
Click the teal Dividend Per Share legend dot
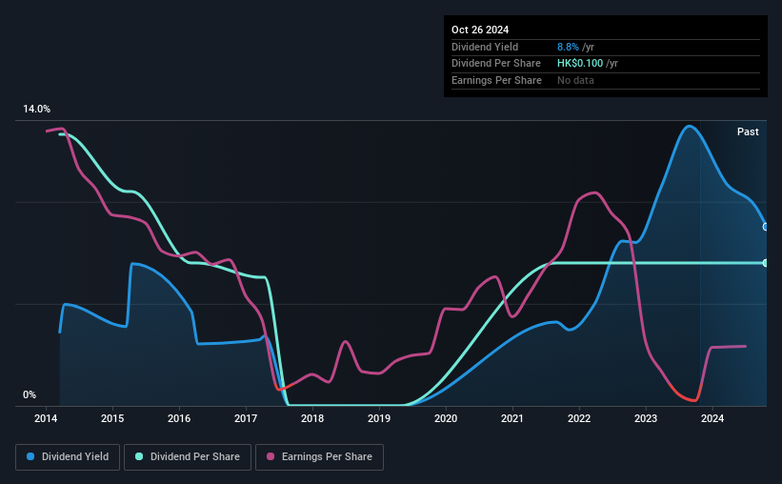[139, 456]
